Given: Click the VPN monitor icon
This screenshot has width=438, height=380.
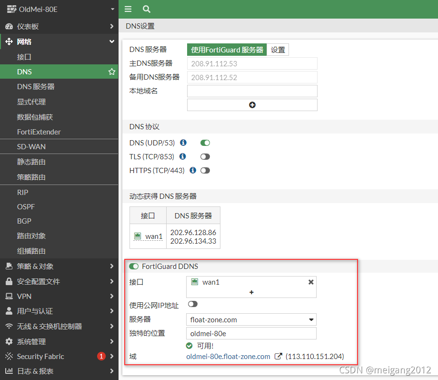Looking at the screenshot, I should coord(9,296).
